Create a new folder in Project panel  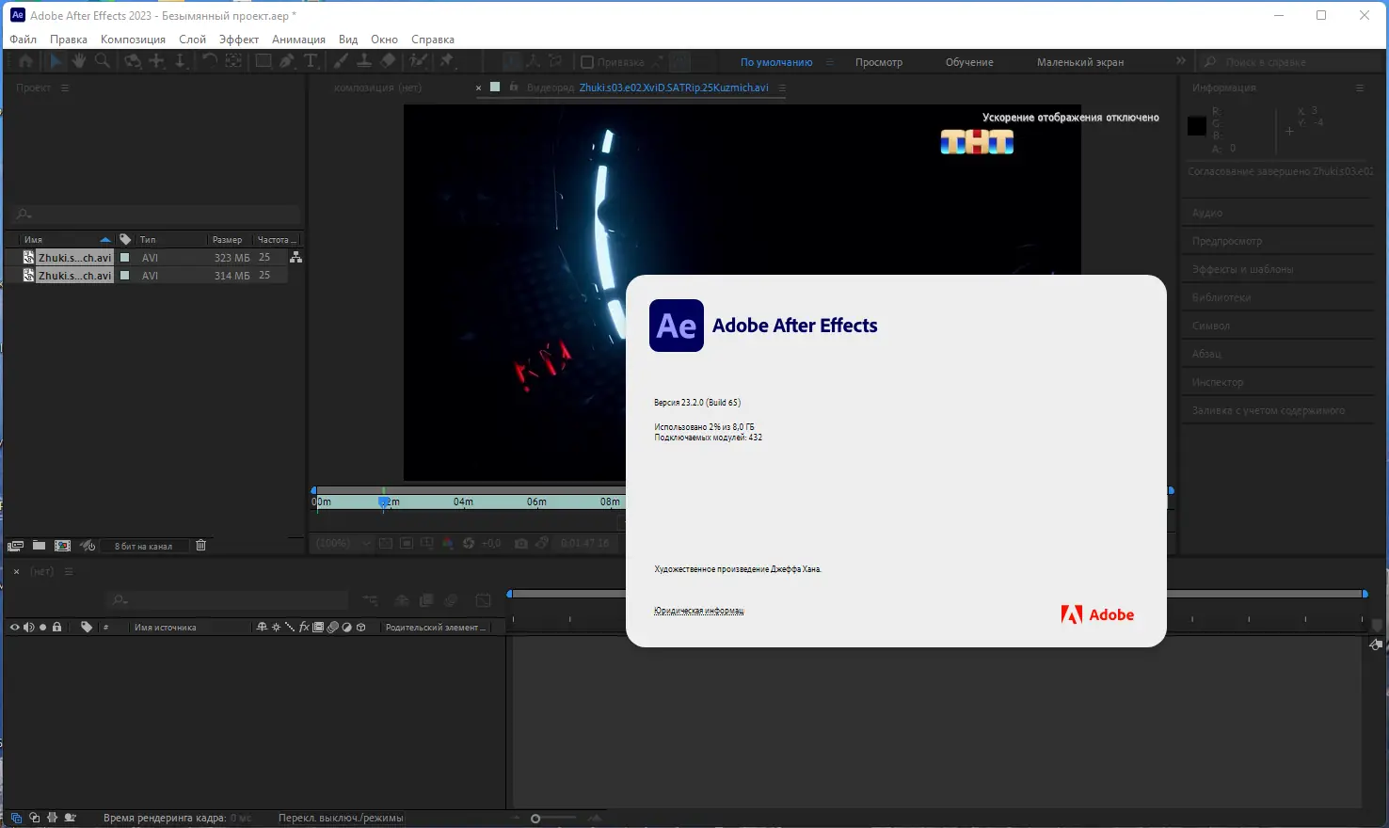click(38, 545)
